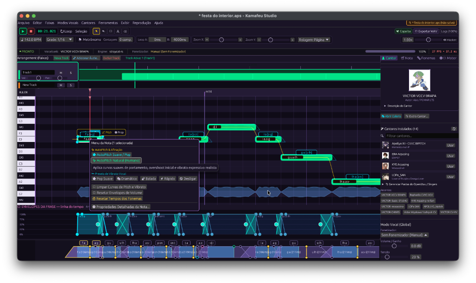Select the yellow arrow pointer tool

coord(96,31)
